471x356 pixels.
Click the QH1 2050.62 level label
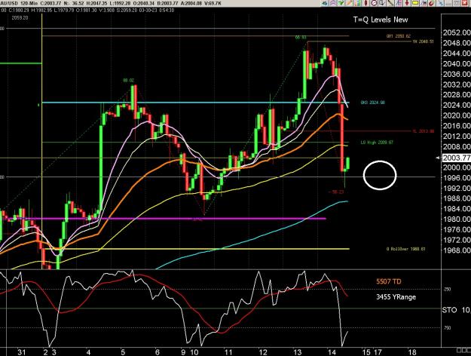pos(399,36)
